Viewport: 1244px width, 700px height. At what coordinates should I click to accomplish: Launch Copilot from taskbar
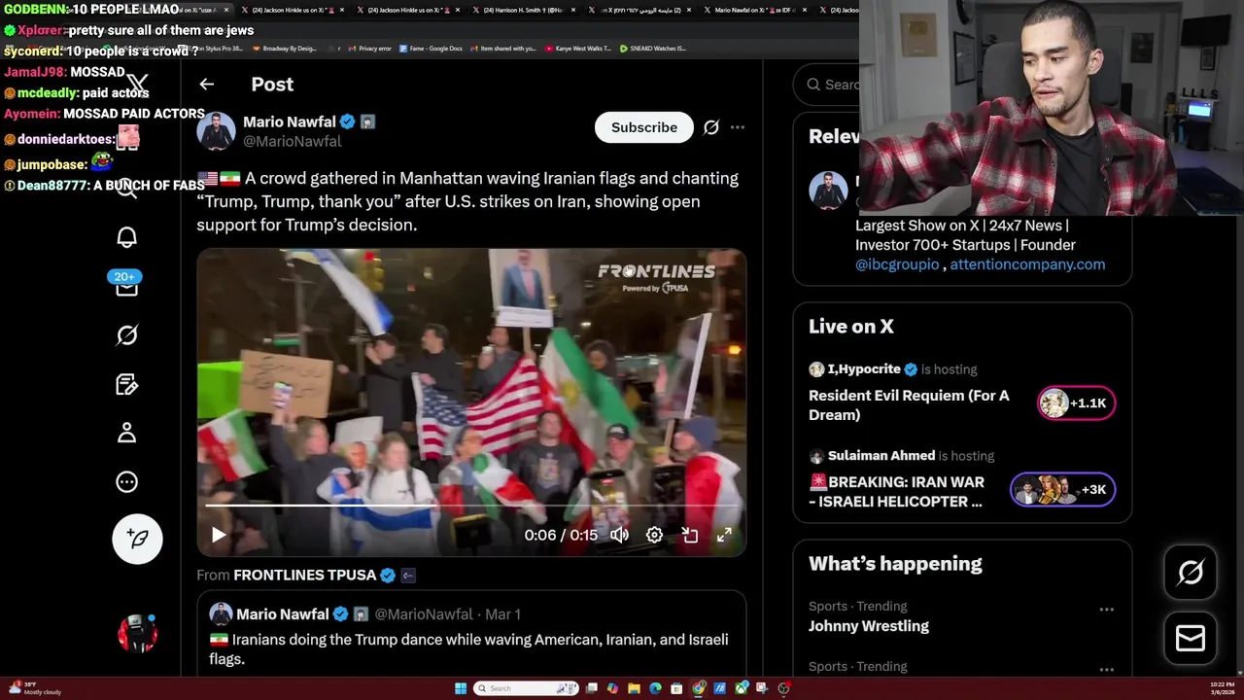(612, 688)
